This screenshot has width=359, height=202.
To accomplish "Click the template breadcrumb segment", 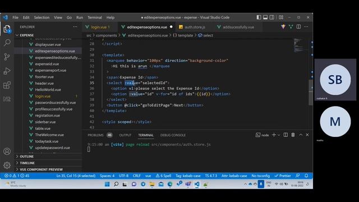I will 183,35.
